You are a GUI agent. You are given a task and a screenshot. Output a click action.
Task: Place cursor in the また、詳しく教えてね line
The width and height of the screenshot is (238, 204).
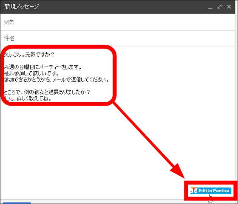pyautogui.click(x=28, y=98)
